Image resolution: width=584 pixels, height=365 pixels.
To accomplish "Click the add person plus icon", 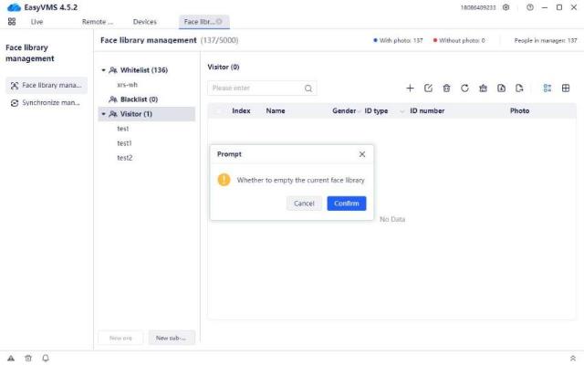I will point(410,89).
